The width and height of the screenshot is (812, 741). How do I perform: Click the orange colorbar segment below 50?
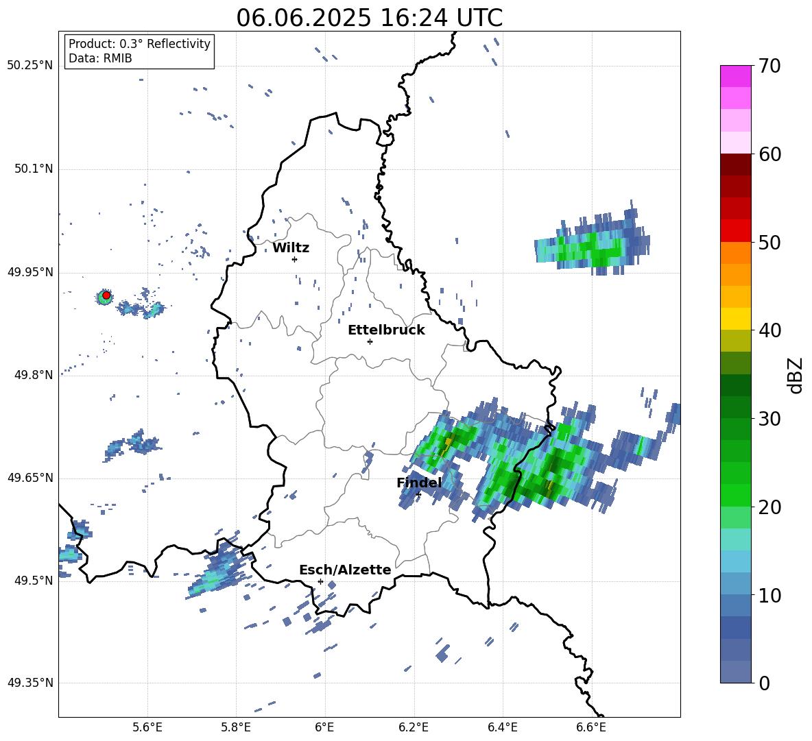pyautogui.click(x=735, y=252)
